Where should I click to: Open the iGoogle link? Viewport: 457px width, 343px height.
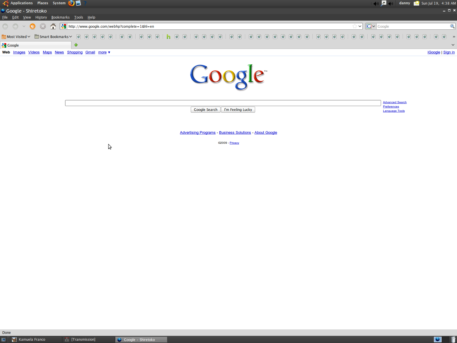coord(434,52)
